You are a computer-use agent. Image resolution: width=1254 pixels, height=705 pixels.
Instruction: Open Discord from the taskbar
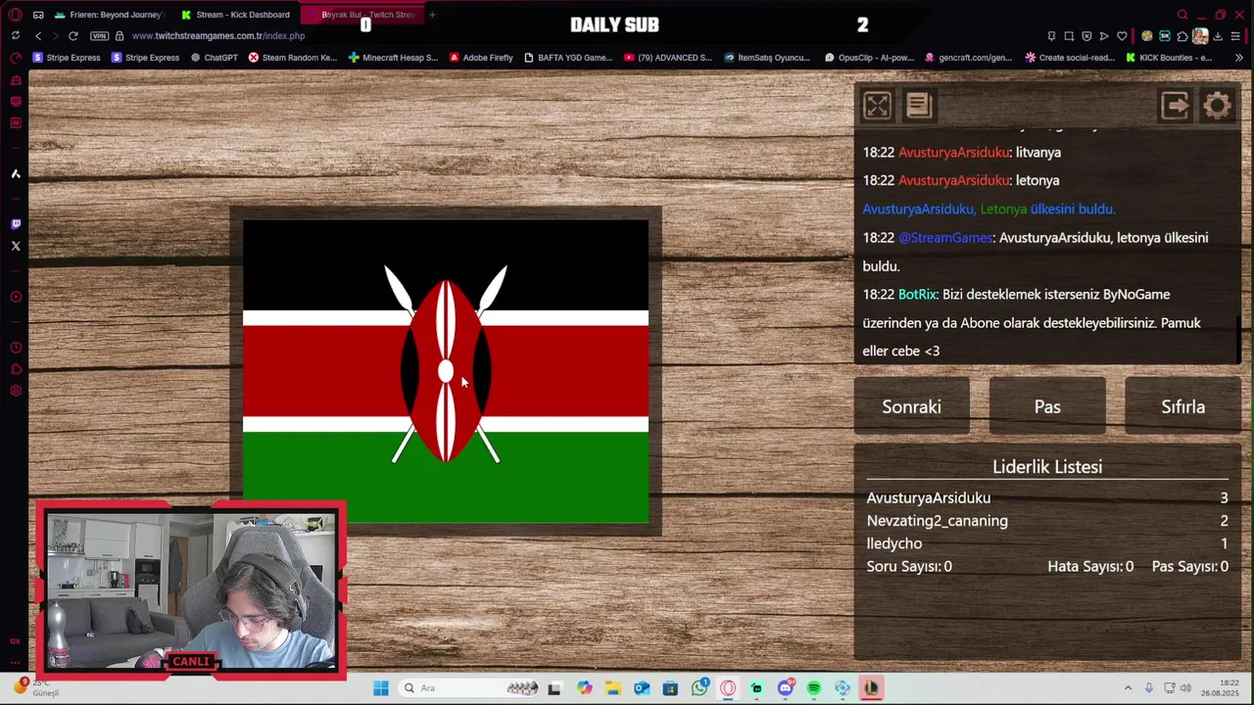(785, 688)
